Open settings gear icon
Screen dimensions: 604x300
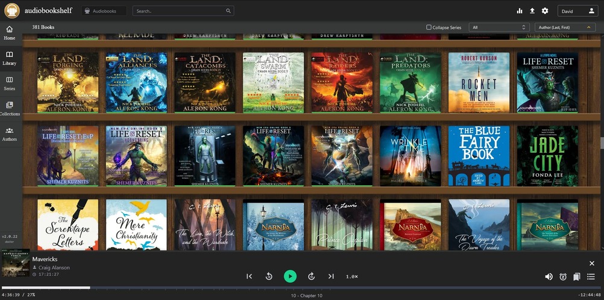[545, 11]
